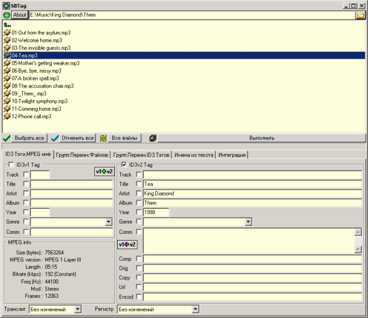The image size is (368, 318).
Task: Enable the ID3v1 Tag checkbox
Action: click(11, 165)
